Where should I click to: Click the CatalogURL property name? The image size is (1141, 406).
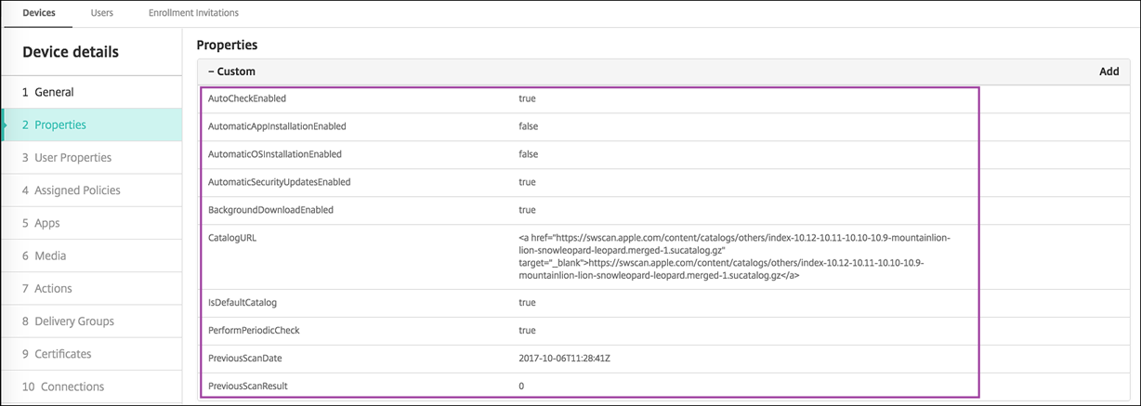click(x=232, y=238)
